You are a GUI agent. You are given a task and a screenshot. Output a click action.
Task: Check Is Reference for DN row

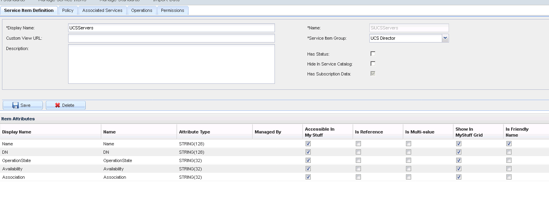(358, 152)
